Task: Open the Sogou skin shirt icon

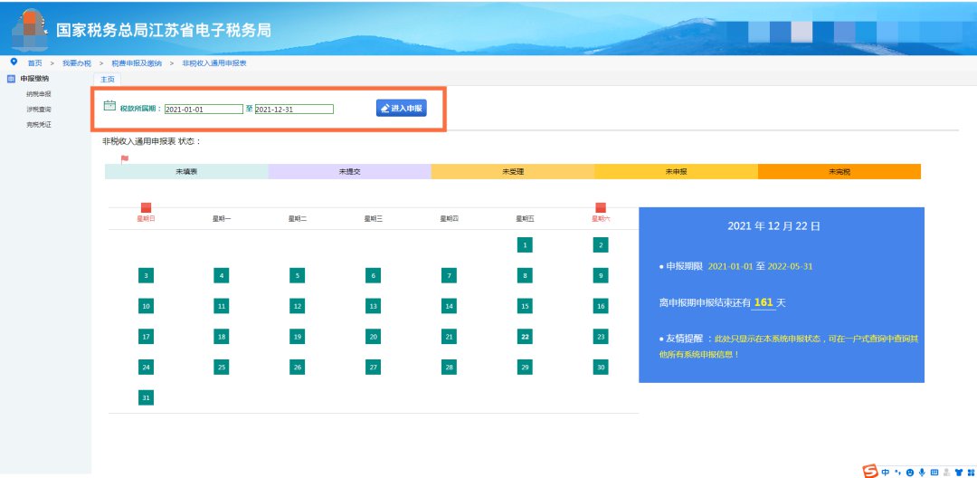Action: 957,472
